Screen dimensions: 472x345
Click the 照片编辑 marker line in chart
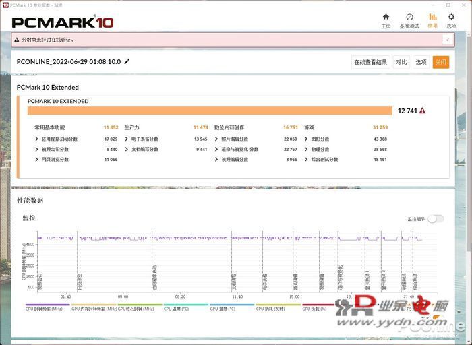coord(293,261)
